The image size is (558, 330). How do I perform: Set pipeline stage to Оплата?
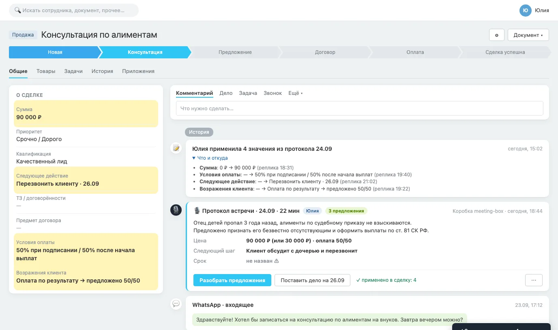pyautogui.click(x=415, y=52)
